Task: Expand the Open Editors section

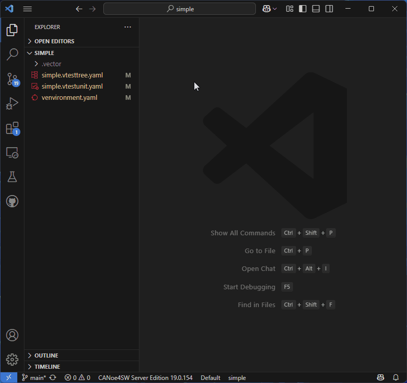Action: click(x=82, y=41)
